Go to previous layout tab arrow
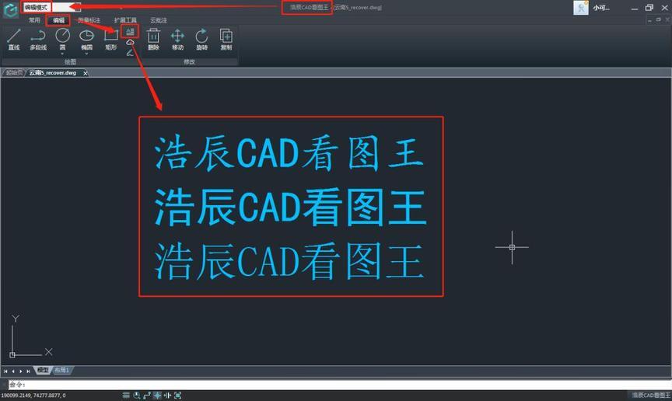The height and width of the screenshot is (401, 672). click(x=13, y=371)
